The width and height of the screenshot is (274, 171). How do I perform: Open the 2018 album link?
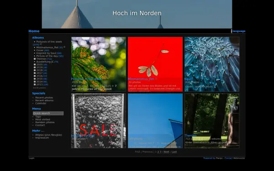pyautogui.click(x=39, y=70)
